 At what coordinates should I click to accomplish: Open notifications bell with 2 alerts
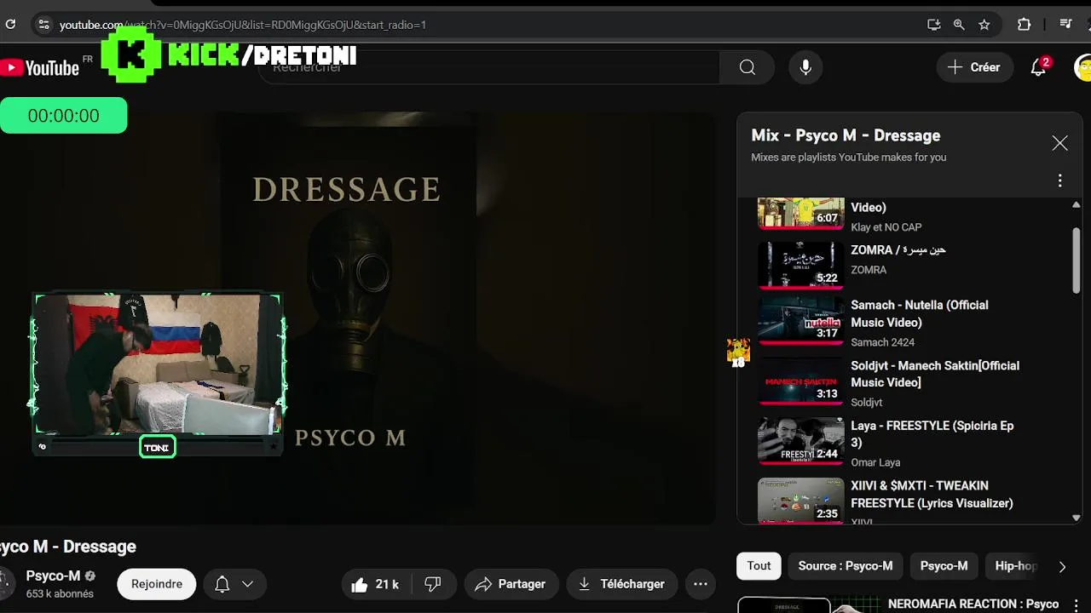(x=1038, y=67)
